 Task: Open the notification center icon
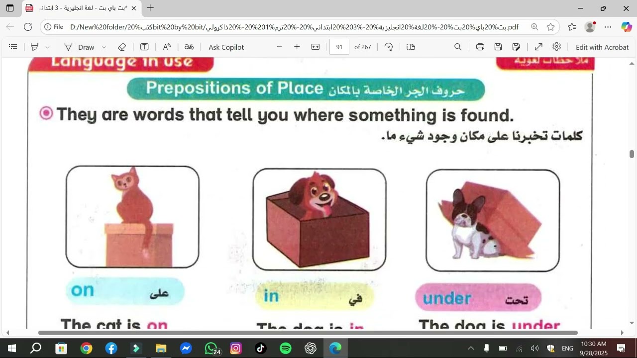622,348
